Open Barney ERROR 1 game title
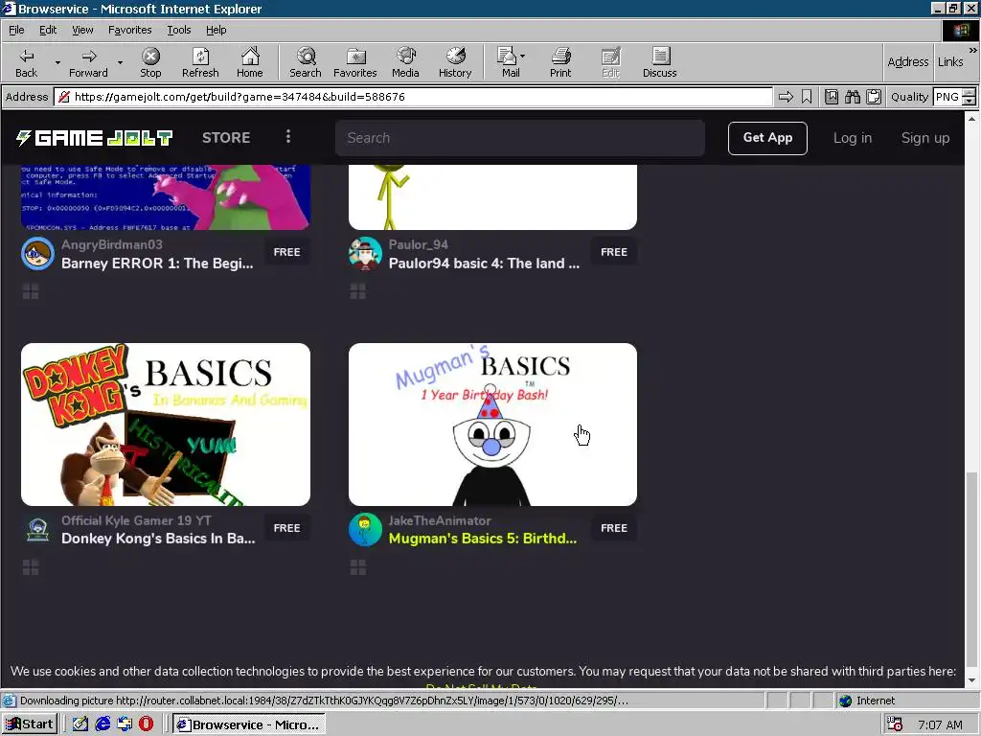Screen dimensions: 981x736 [x=157, y=263]
